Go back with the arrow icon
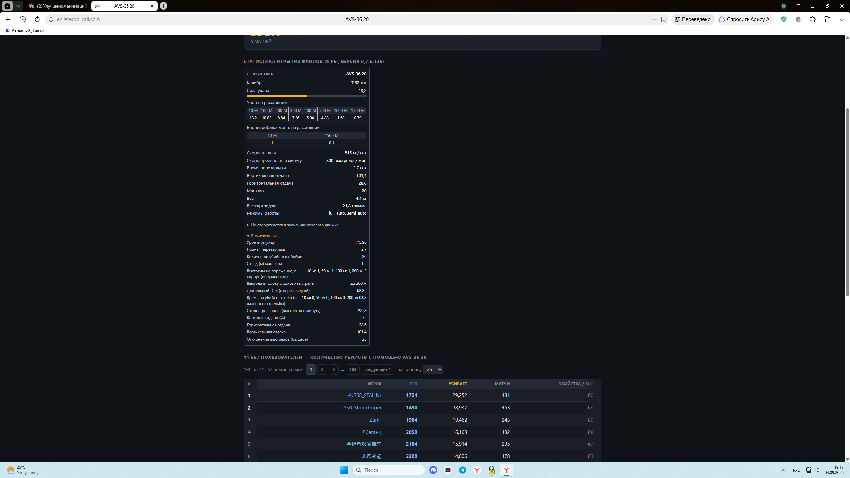The height and width of the screenshot is (478, 850). click(8, 19)
